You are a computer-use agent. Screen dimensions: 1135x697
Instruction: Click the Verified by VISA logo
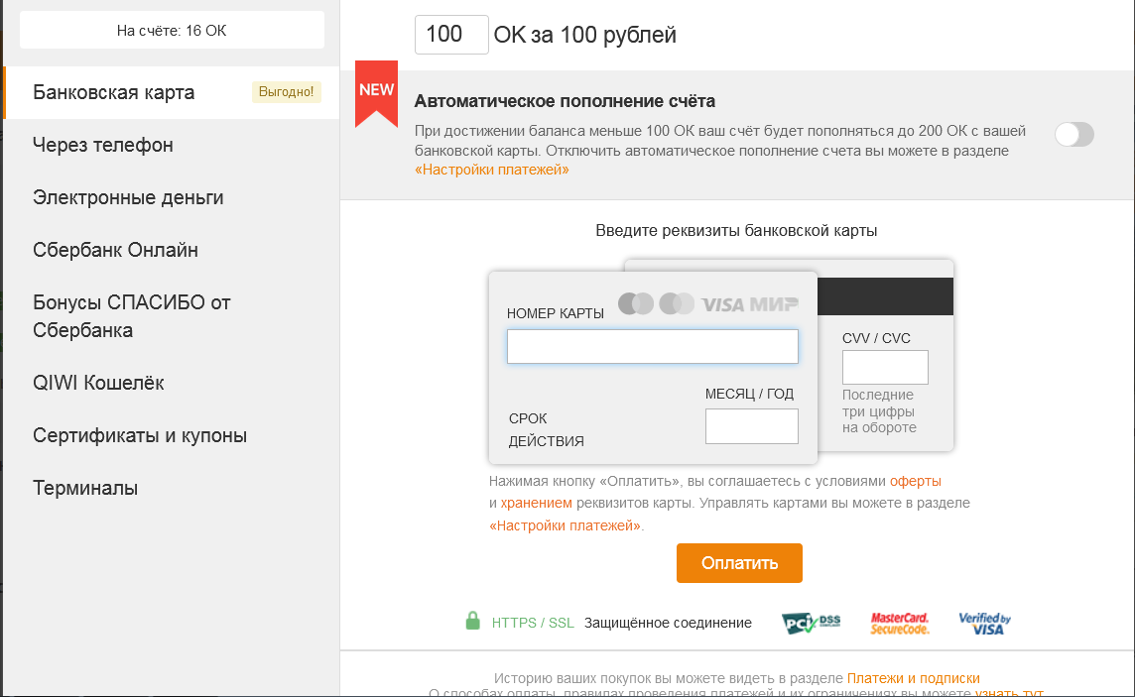(x=984, y=624)
